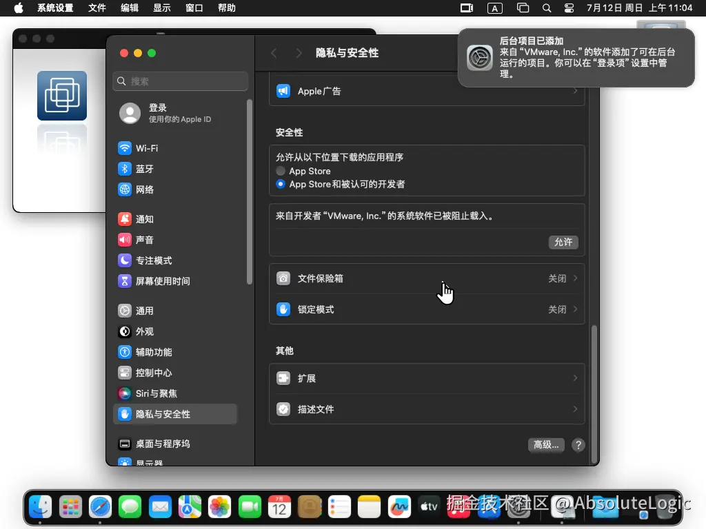Open 蓝牙 Bluetooth settings

(176, 169)
